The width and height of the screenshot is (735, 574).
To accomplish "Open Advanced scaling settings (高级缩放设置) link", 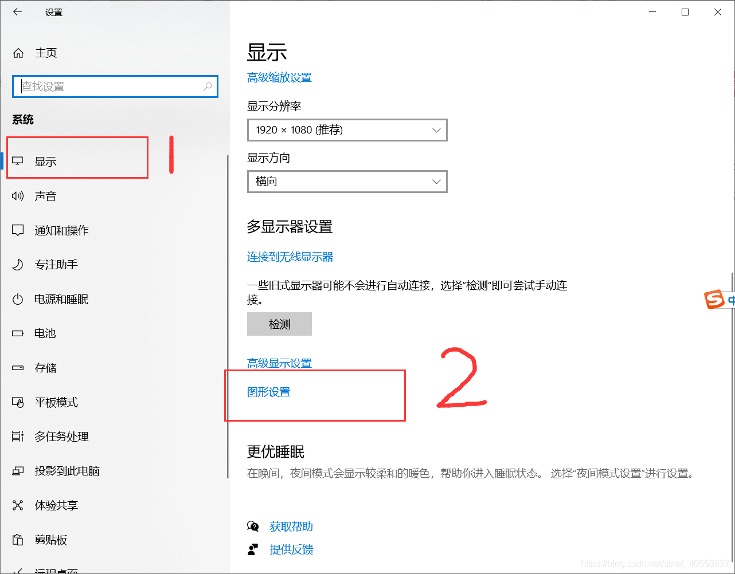I will tap(279, 78).
